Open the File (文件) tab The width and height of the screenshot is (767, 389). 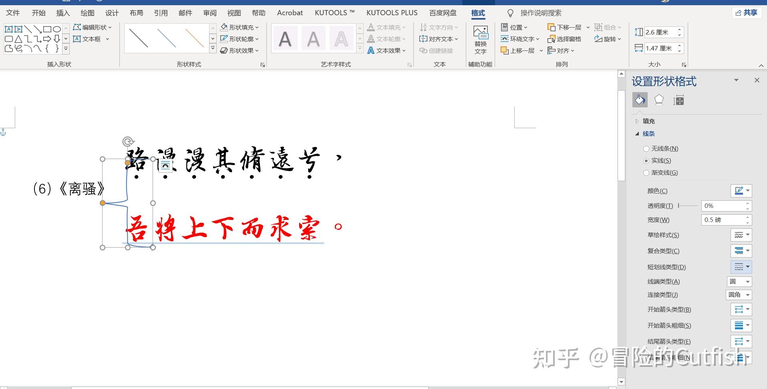click(13, 13)
